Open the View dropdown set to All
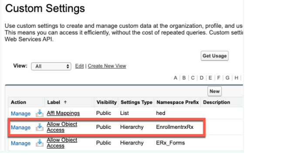The image size is (282, 158). coord(51,66)
